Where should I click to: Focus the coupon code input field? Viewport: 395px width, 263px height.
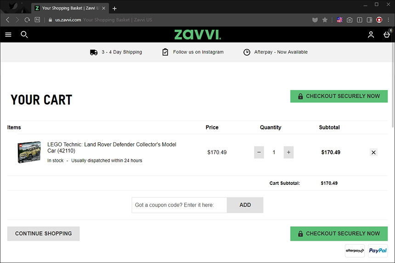(x=180, y=205)
